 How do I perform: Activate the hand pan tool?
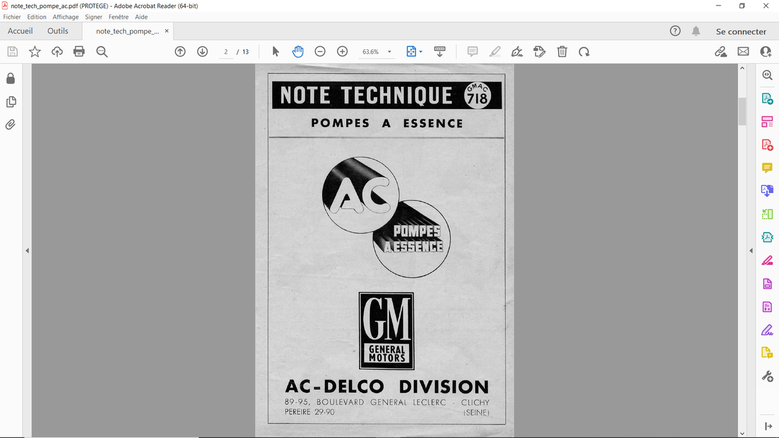[298, 52]
